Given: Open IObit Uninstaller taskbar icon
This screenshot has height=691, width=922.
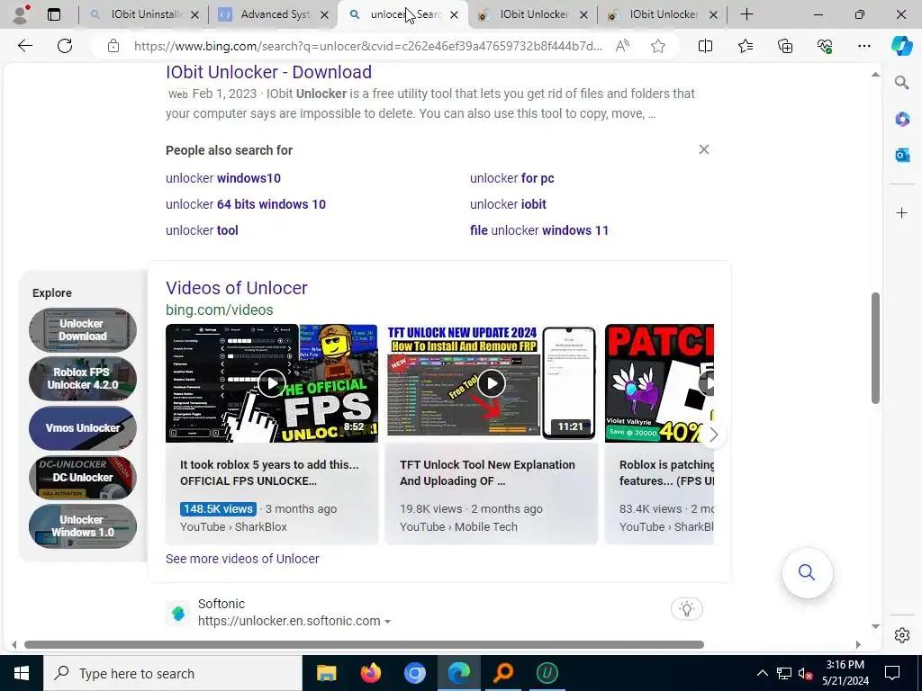Looking at the screenshot, I should 547,673.
